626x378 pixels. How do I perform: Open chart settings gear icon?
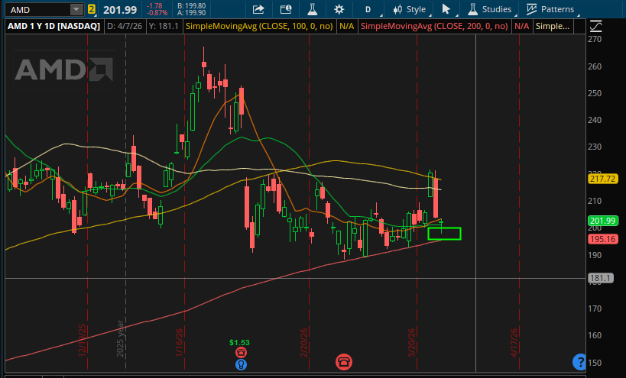click(339, 9)
